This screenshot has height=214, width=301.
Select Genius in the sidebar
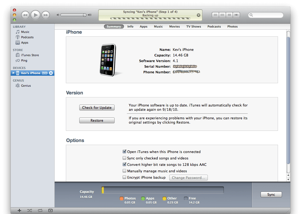tap(25, 85)
